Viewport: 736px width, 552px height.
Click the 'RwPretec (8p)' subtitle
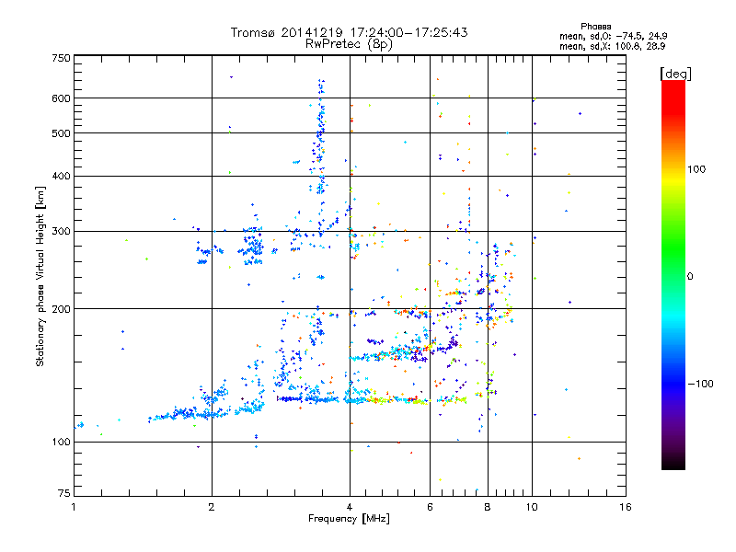[x=349, y=44]
